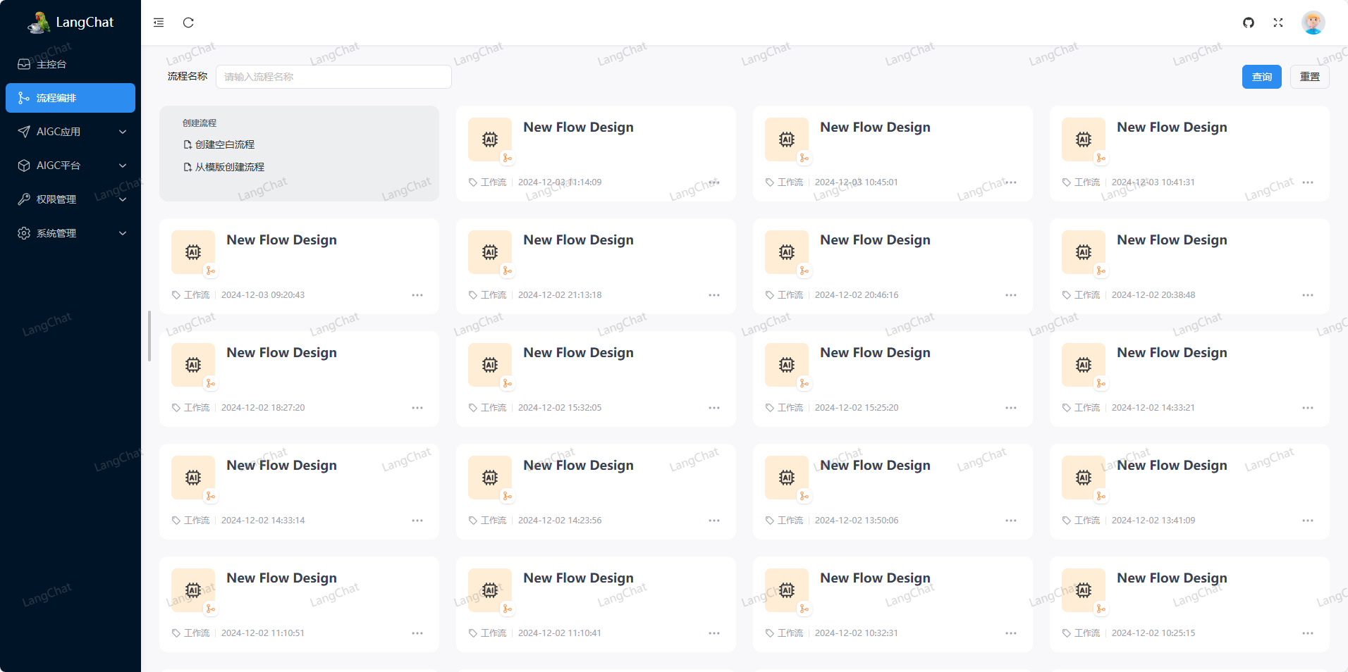Click AI chip icon of flow 2024-12-02 15:32:05
This screenshot has width=1348, height=672.
pyautogui.click(x=490, y=365)
